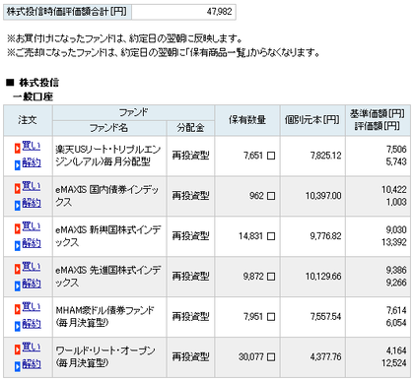
Task: Click blue arrow icon beside 国内債券インデックス 解約
Action: (x=18, y=205)
